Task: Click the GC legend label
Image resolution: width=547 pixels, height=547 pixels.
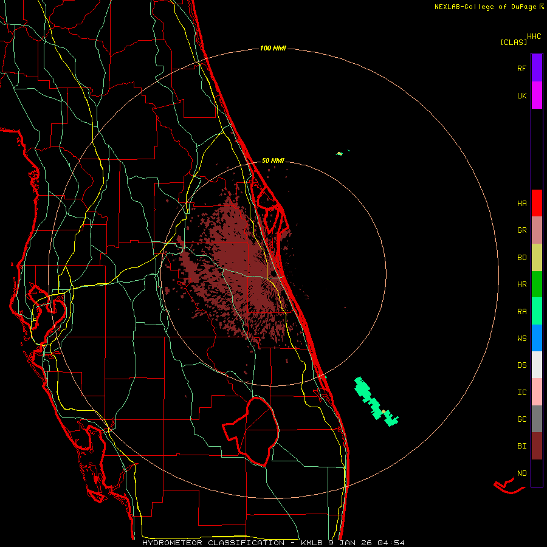Action: point(521,419)
